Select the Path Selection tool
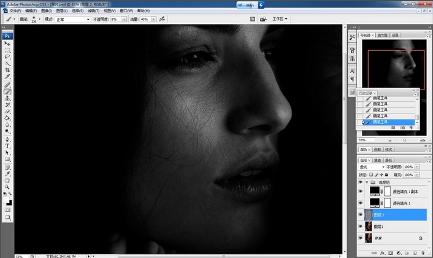The image size is (433, 258). [7, 153]
